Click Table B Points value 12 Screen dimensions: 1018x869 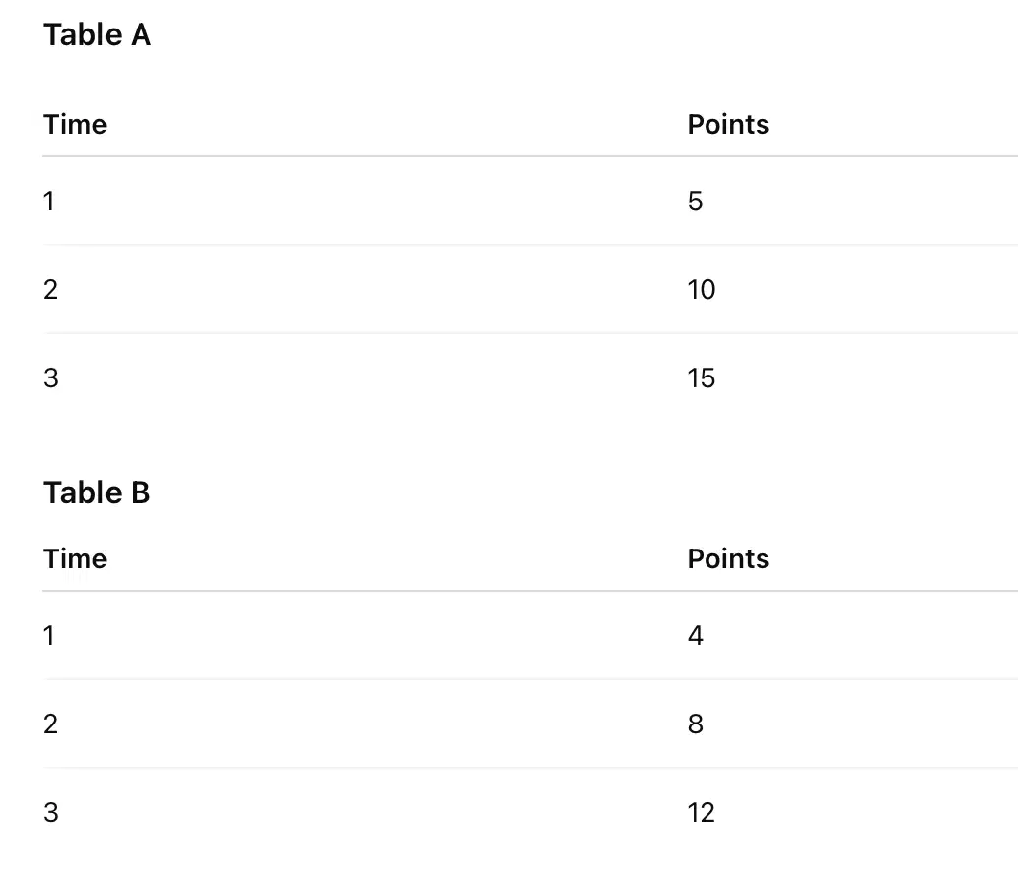(702, 813)
